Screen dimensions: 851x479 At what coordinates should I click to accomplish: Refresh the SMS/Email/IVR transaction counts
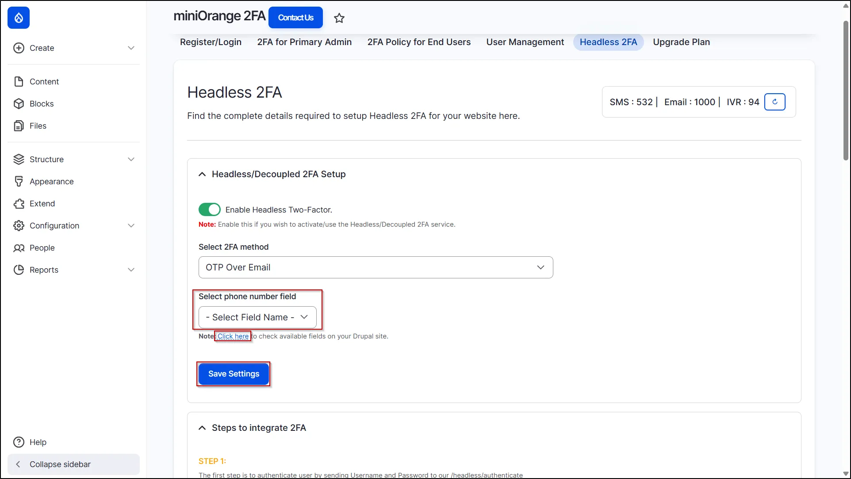[x=775, y=102]
